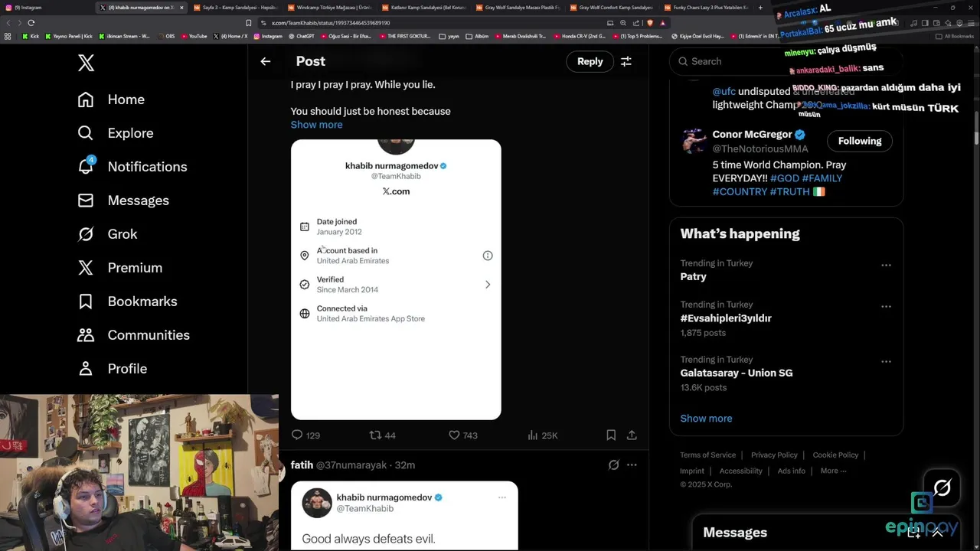Bookmark the Khabib post

pos(611,435)
